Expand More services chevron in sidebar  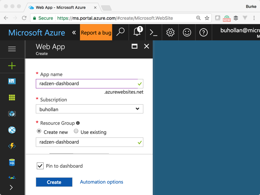click(11, 188)
